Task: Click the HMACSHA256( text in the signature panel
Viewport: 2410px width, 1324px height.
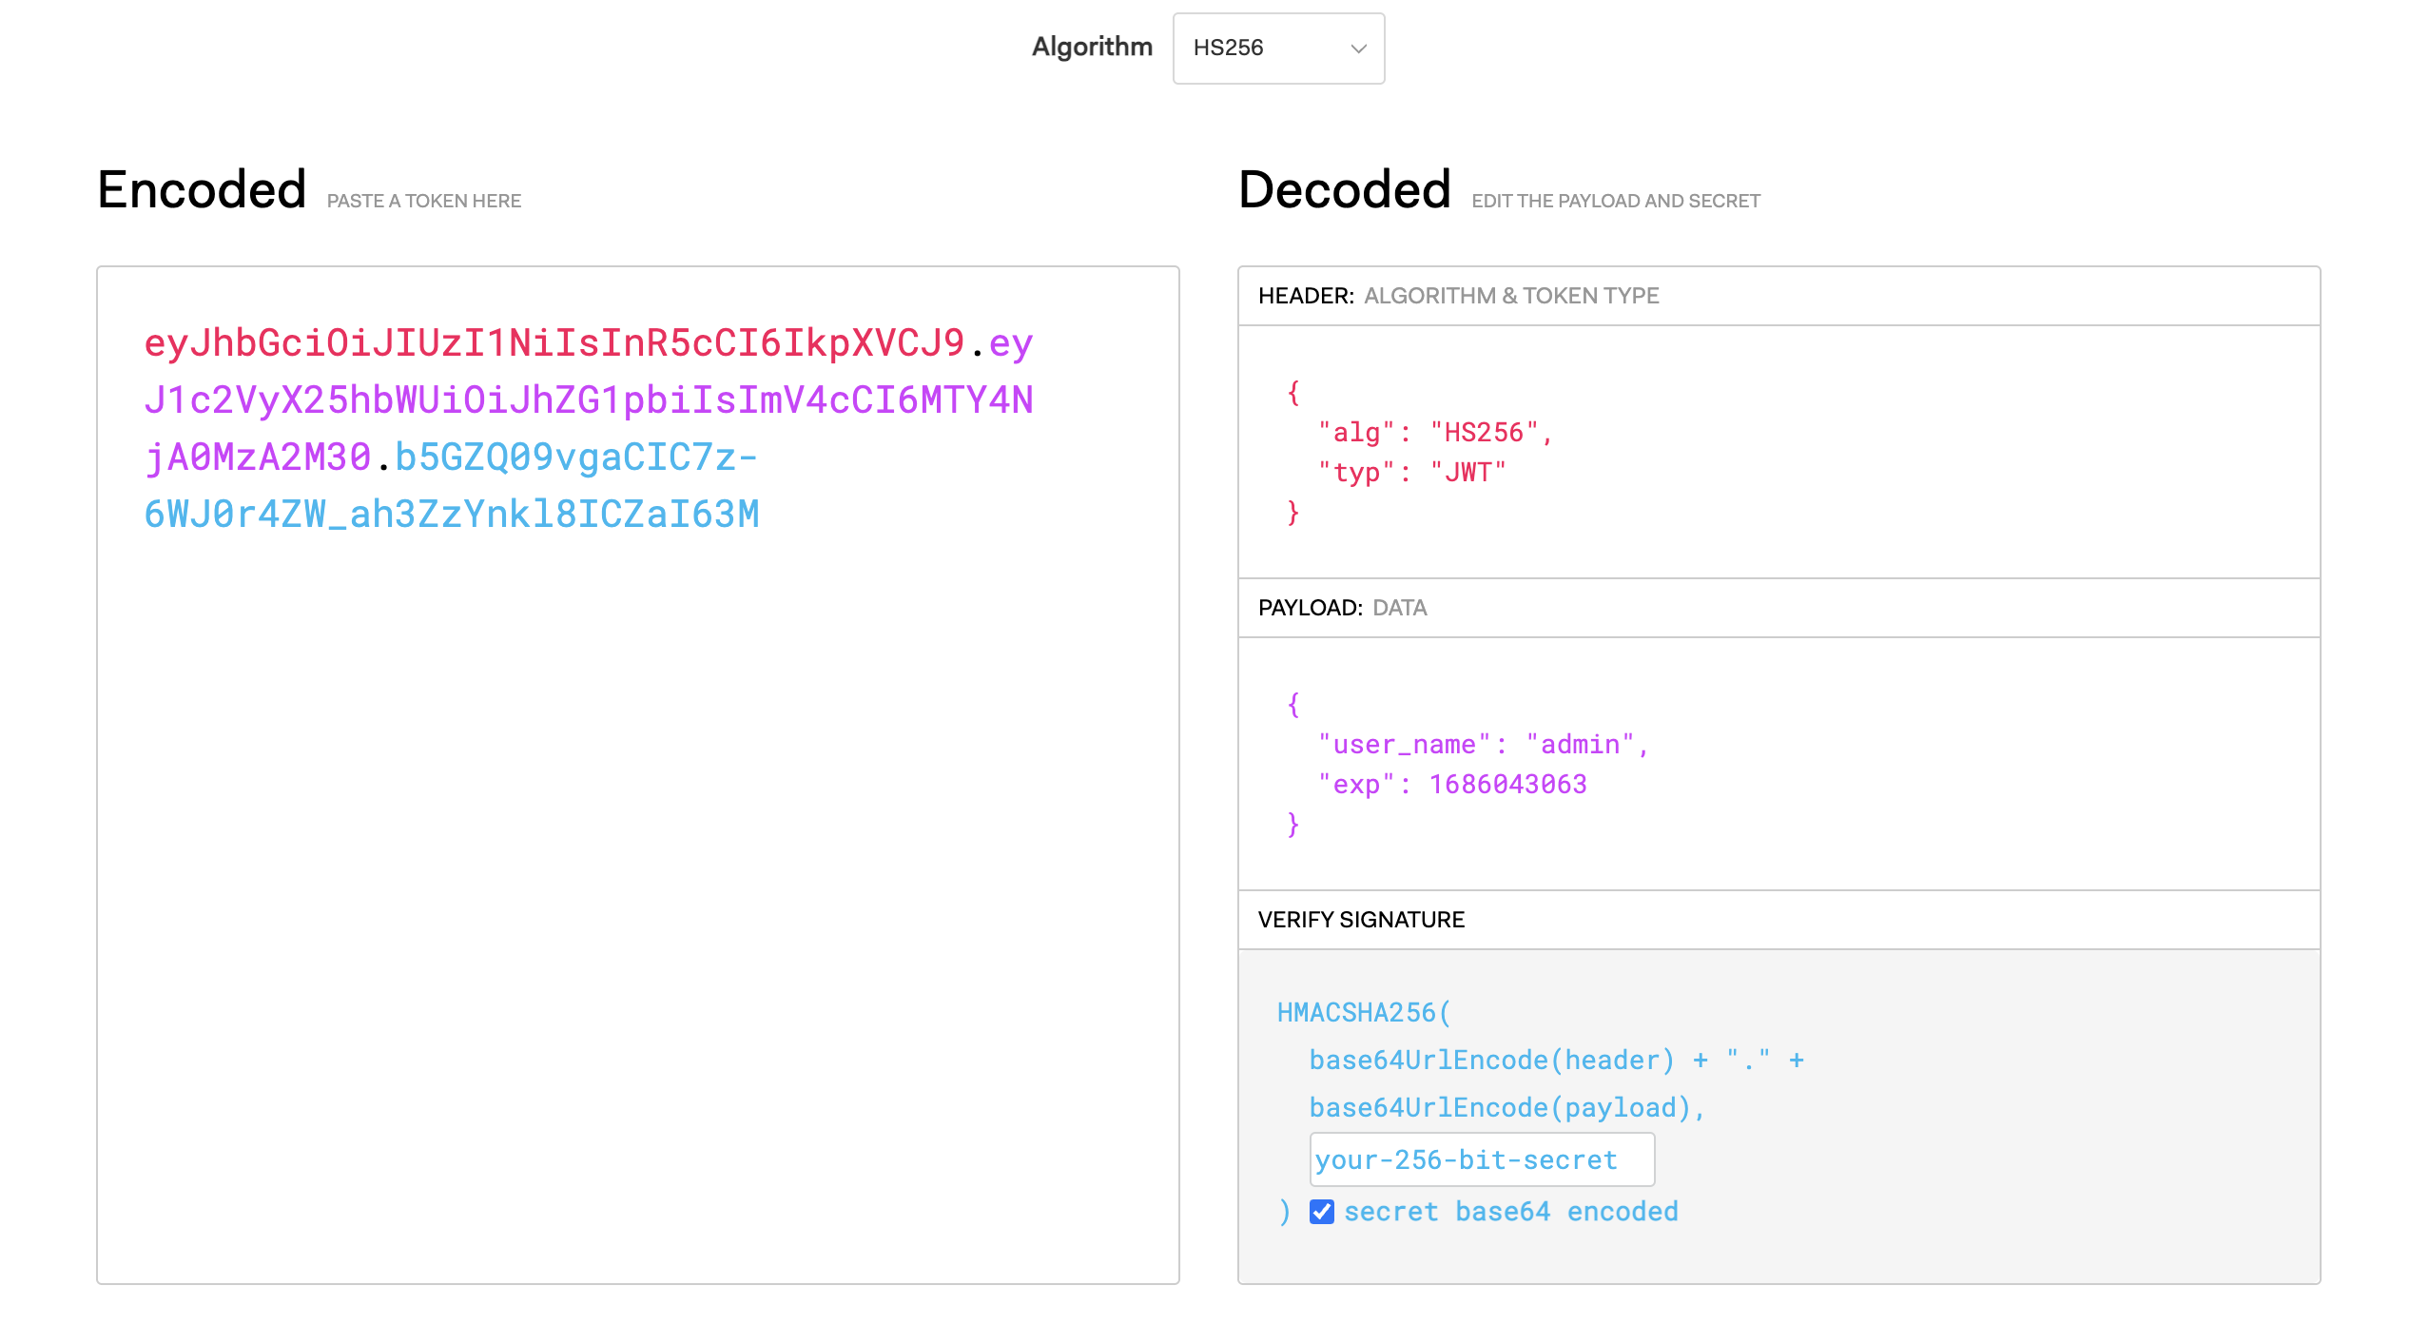Action: [1363, 1013]
